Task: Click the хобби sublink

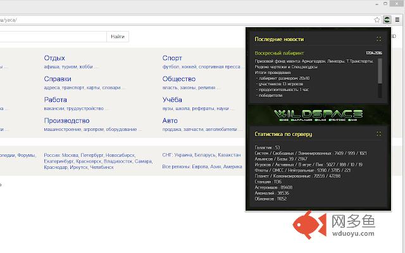Action: coord(86,66)
